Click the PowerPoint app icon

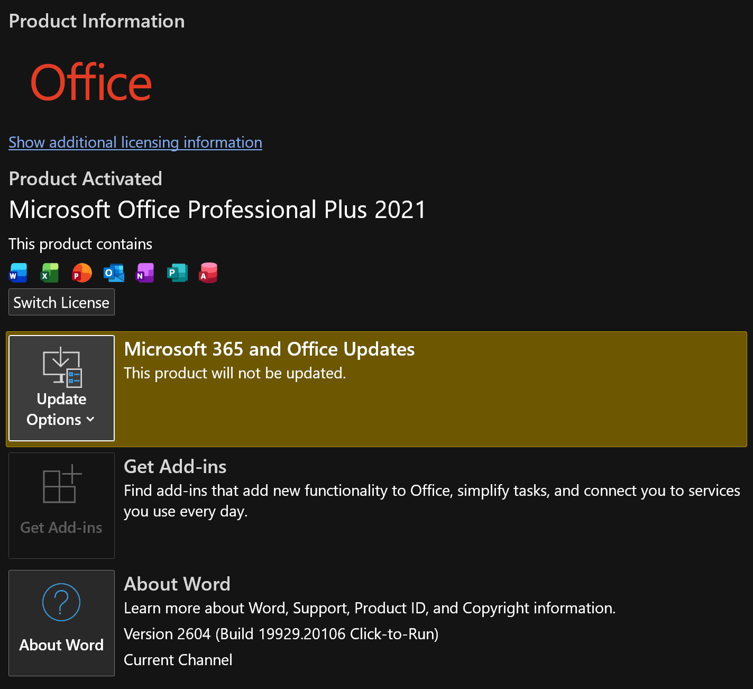pyautogui.click(x=82, y=273)
